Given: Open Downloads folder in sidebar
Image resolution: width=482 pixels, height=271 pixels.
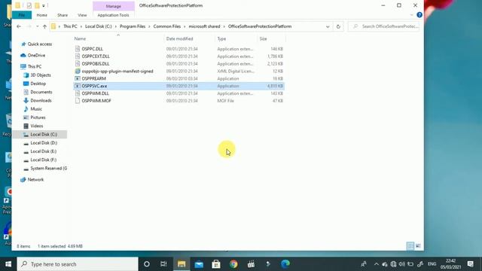Looking at the screenshot, I should click(x=41, y=100).
